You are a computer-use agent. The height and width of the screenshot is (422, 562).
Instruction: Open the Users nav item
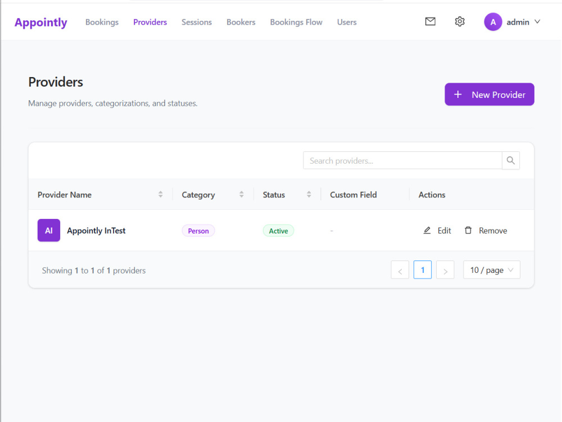pos(347,23)
